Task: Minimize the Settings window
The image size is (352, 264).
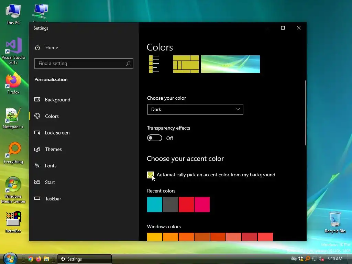Action: tap(267, 28)
